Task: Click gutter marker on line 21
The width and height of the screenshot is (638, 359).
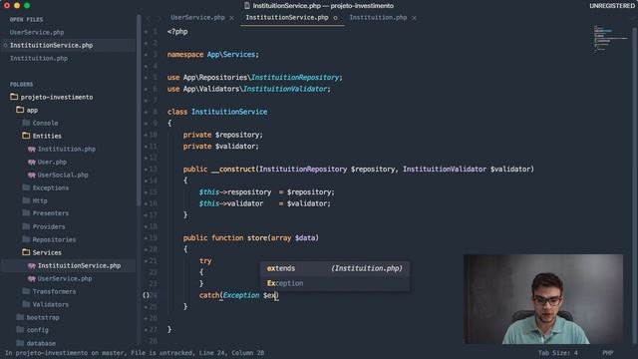Action: (147, 261)
